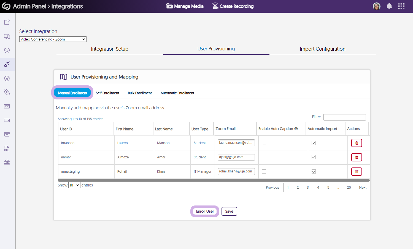
Task: Open the first sidebar icon at top
Action: (7, 22)
